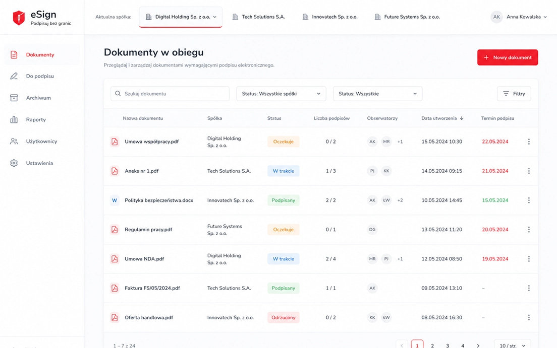This screenshot has height=348, width=557.
Task: Go to next page with right chevron
Action: tap(478, 345)
